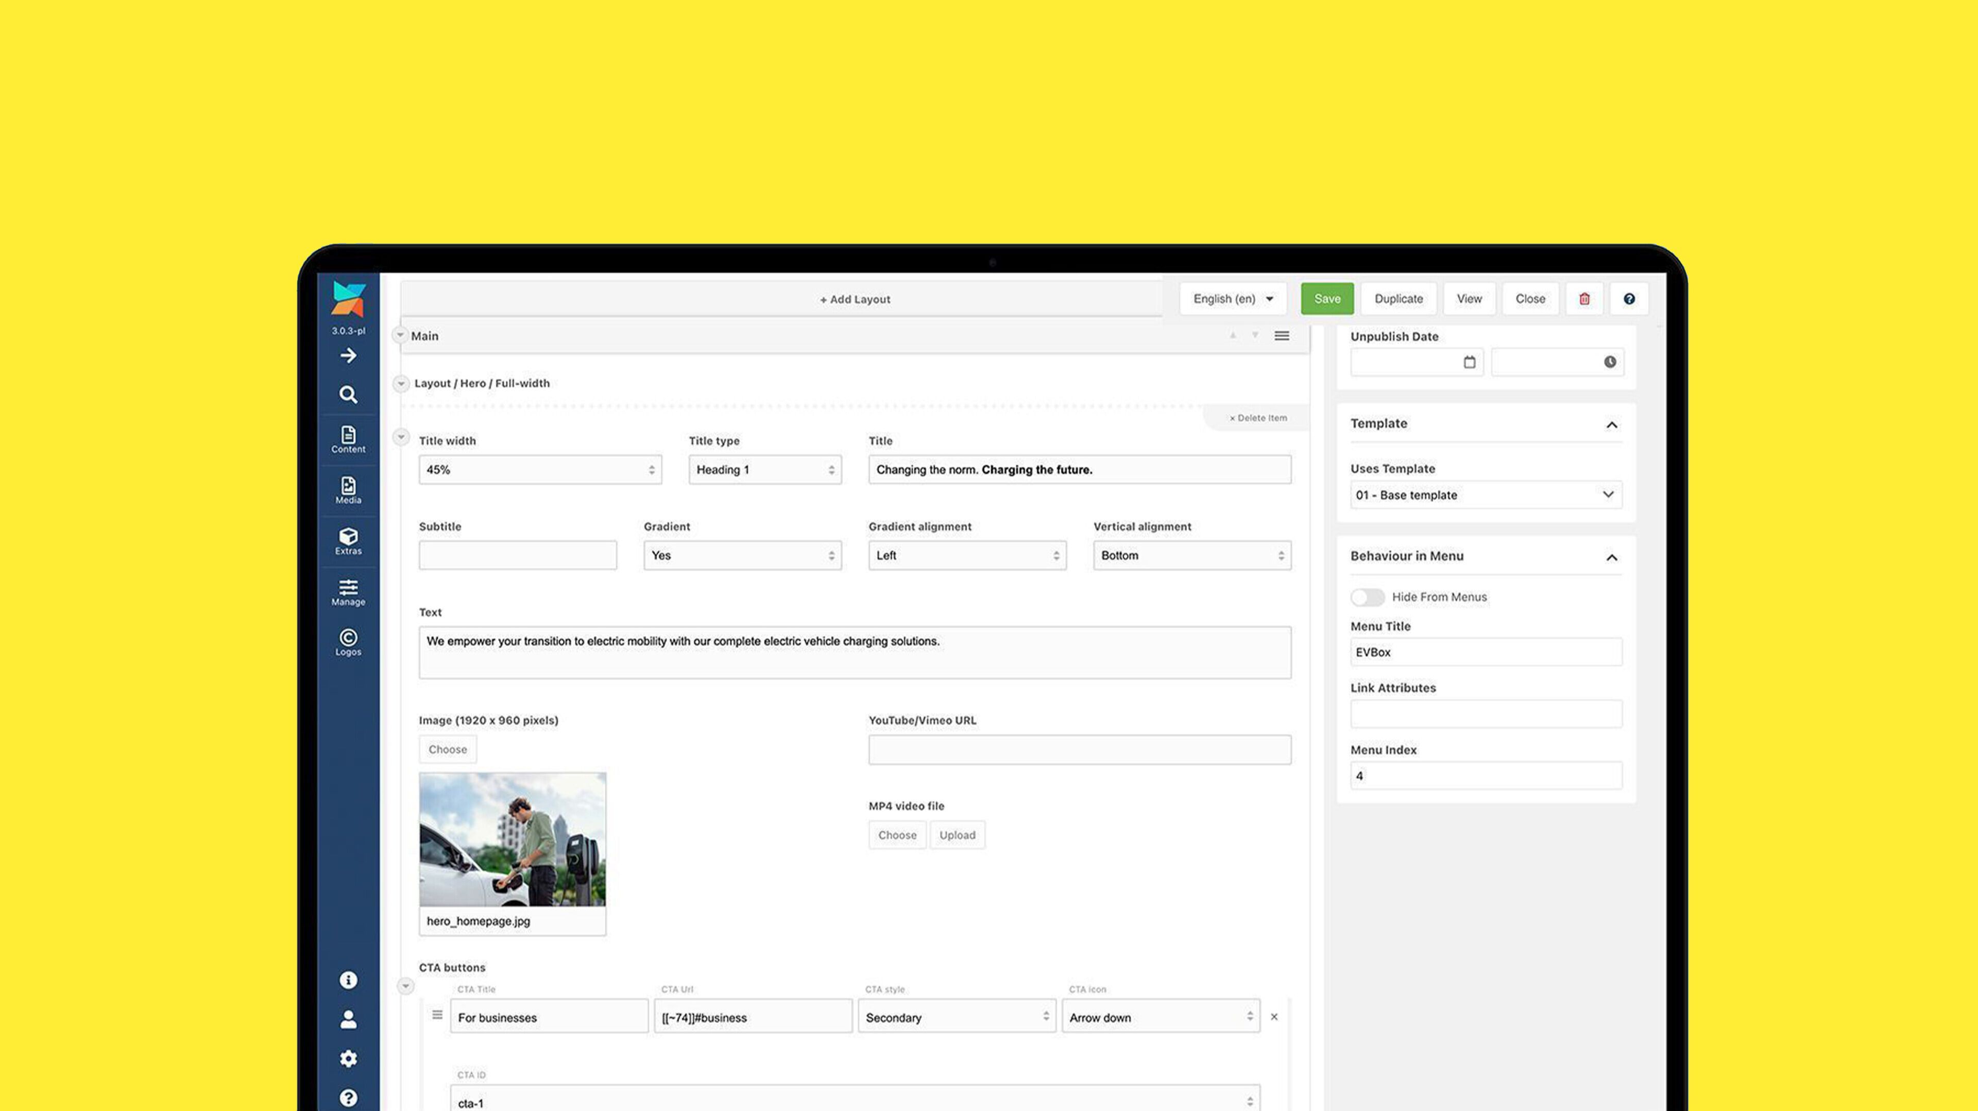Open the settings gear in sidebar
The image size is (1978, 1111).
348,1059
